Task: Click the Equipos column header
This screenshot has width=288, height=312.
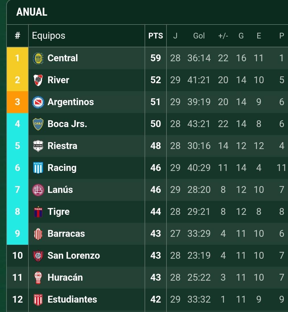Action: pos(49,36)
